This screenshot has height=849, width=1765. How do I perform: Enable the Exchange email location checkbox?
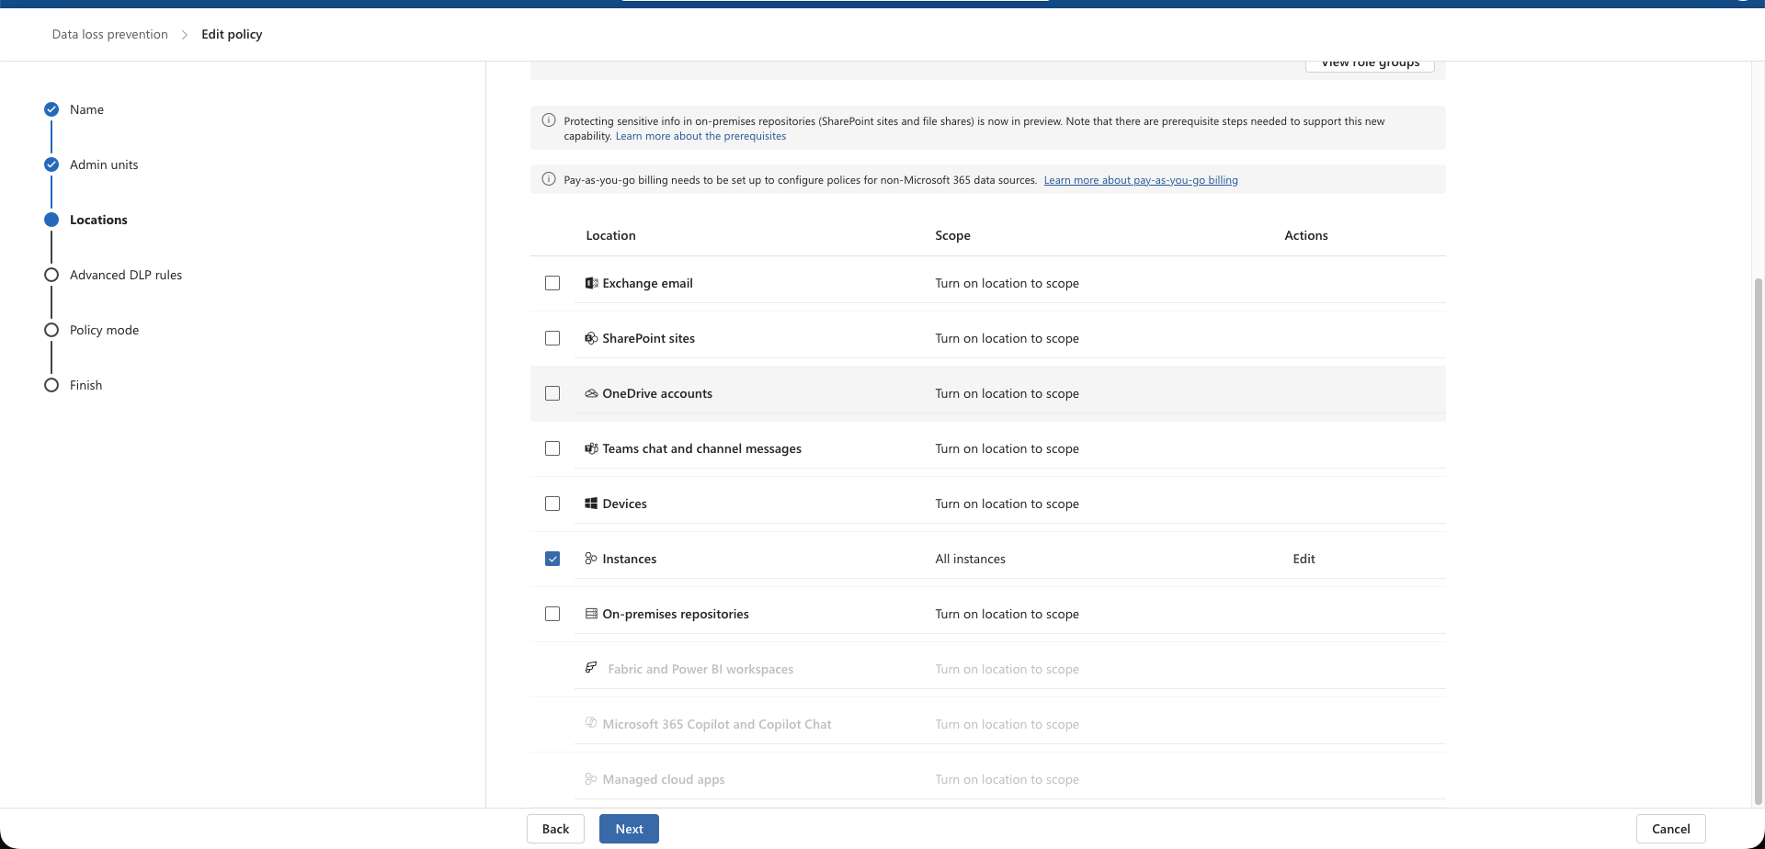552,283
